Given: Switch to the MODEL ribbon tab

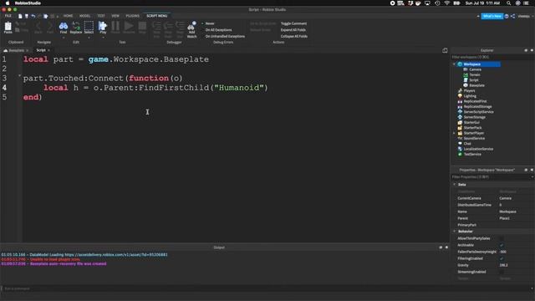Looking at the screenshot, I should coord(84,16).
